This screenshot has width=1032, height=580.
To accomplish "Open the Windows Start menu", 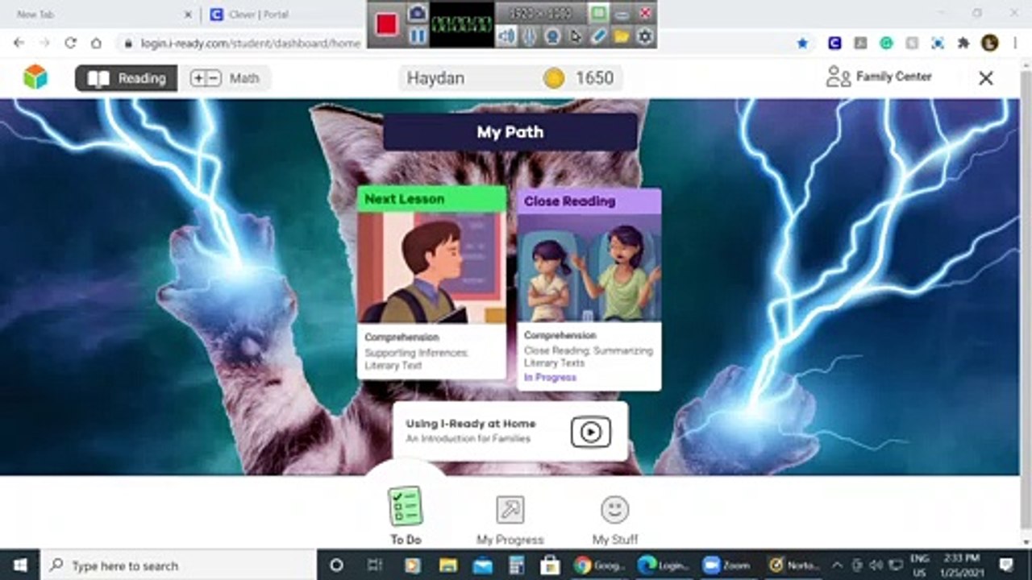I will (x=19, y=565).
